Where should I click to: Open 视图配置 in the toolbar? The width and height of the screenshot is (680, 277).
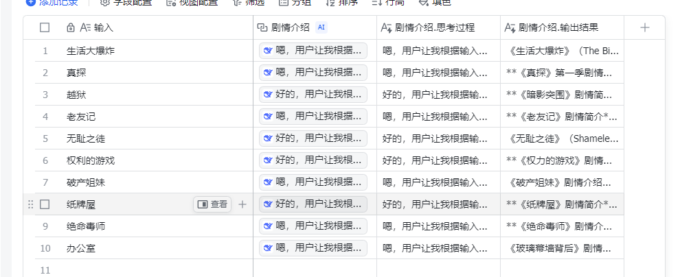192,2
